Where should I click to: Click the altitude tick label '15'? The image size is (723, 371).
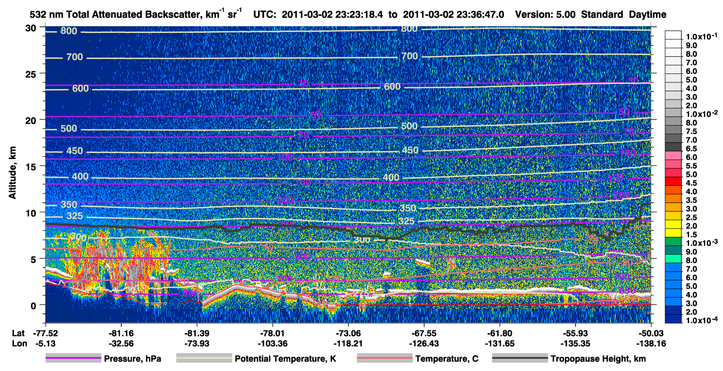(x=32, y=166)
